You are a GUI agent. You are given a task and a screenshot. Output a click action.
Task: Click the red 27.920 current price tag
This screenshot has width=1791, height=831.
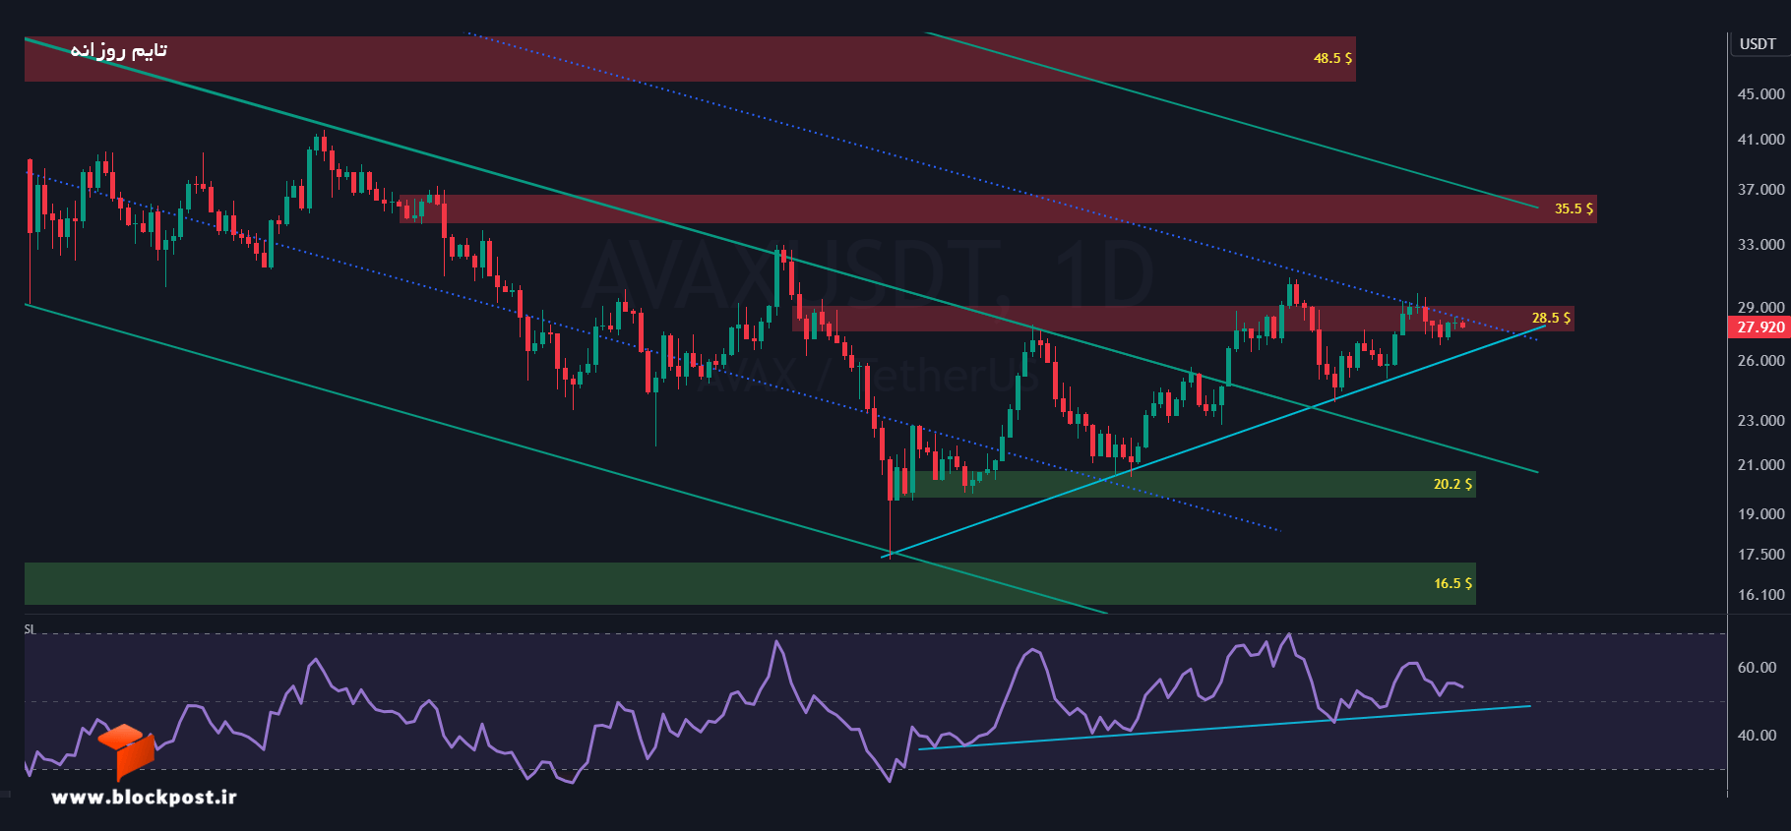point(1760,327)
